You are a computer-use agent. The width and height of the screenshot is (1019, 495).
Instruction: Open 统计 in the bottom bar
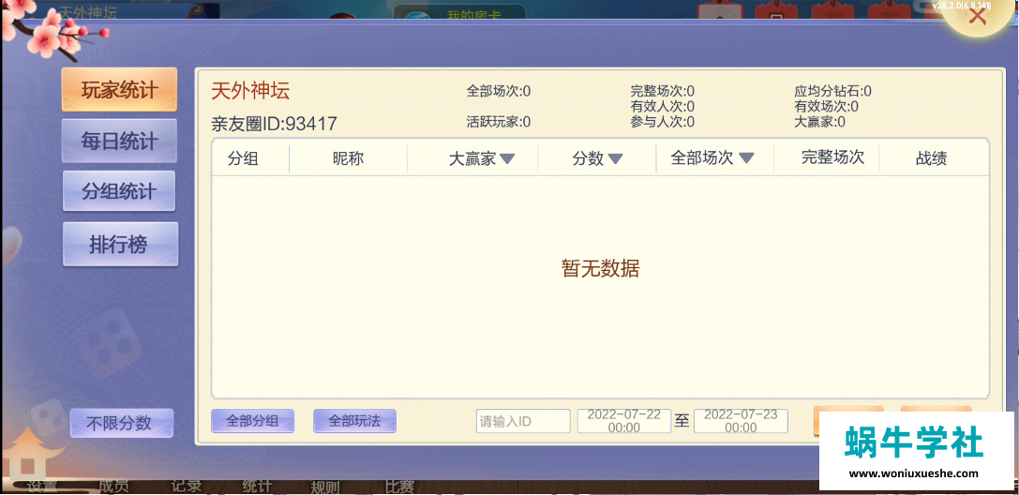point(258,487)
